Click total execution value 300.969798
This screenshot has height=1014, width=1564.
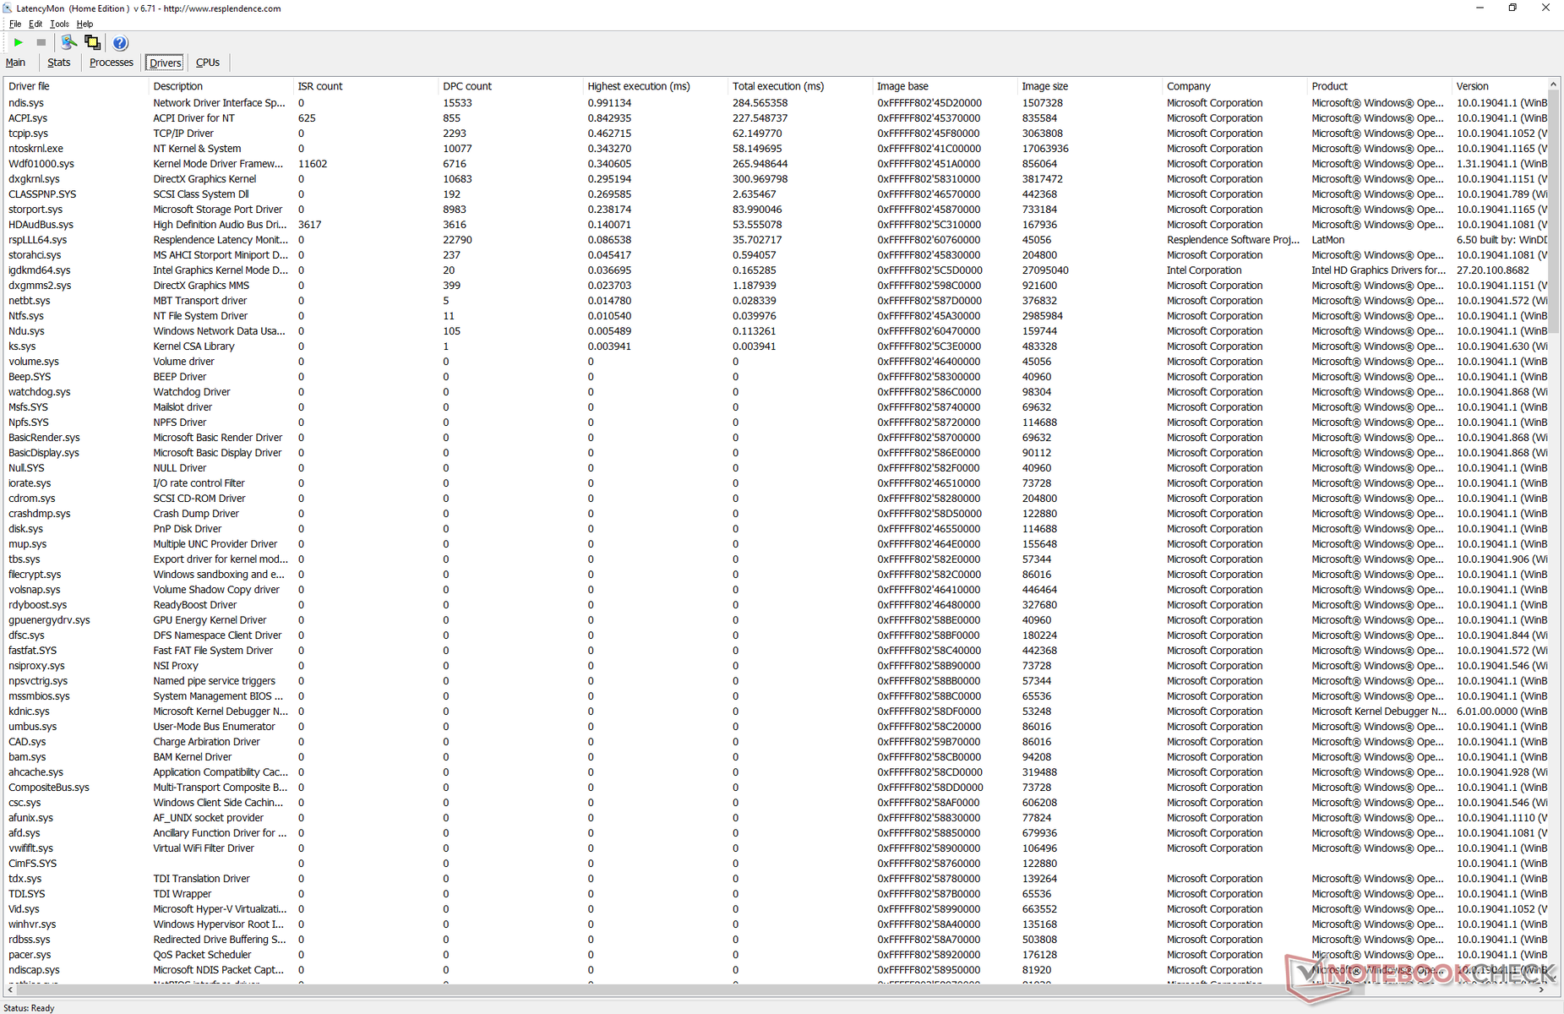760,179
